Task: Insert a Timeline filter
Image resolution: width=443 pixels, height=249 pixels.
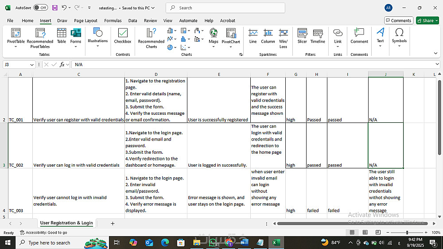Action: 318,36
